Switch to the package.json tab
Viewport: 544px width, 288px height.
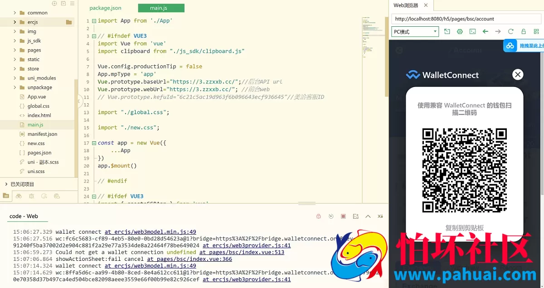pos(105,8)
